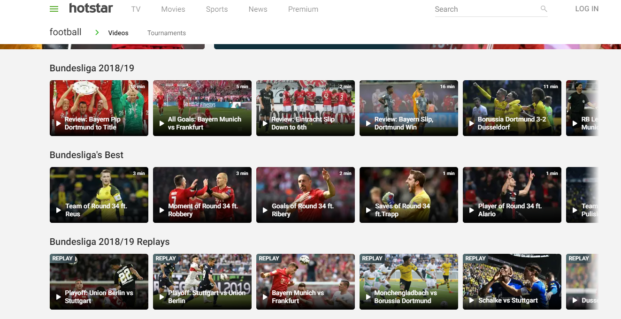Open the News section
621x319 pixels.
pyautogui.click(x=257, y=8)
